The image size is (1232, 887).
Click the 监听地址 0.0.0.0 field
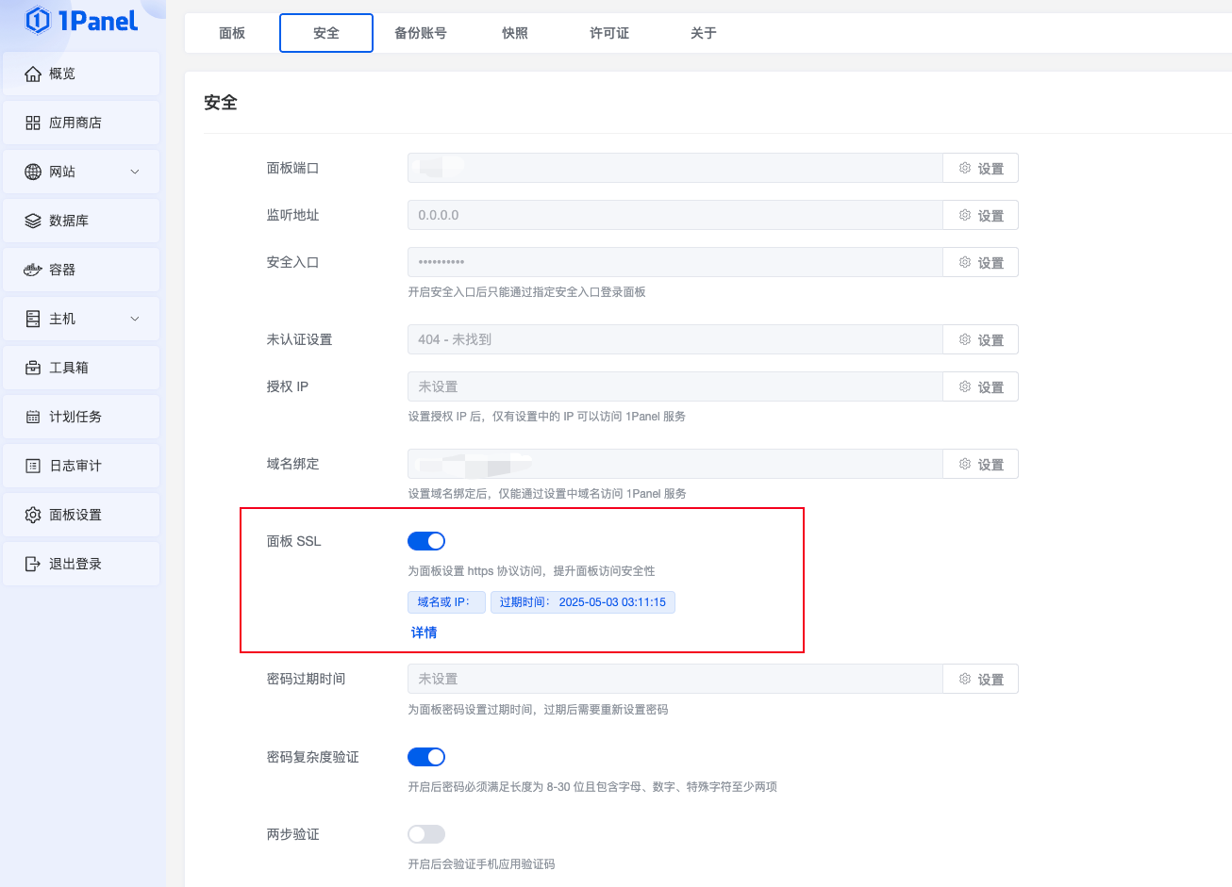(x=675, y=215)
